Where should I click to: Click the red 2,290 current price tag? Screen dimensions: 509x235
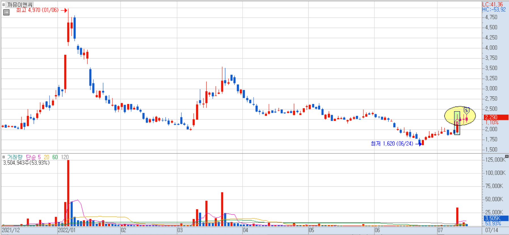click(496, 117)
